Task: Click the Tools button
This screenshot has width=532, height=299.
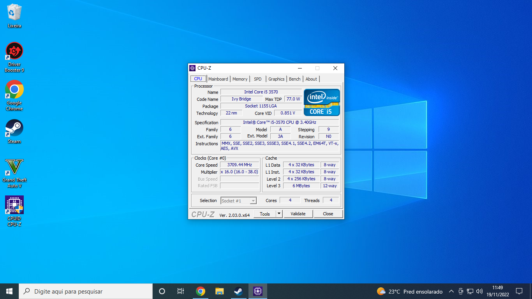Action: click(x=265, y=214)
